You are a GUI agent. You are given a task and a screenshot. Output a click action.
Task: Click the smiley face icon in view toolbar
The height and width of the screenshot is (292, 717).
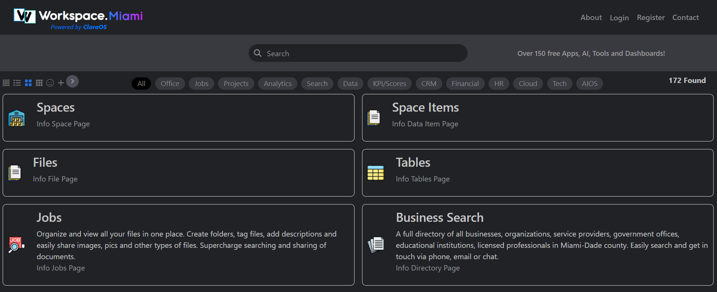click(x=50, y=83)
